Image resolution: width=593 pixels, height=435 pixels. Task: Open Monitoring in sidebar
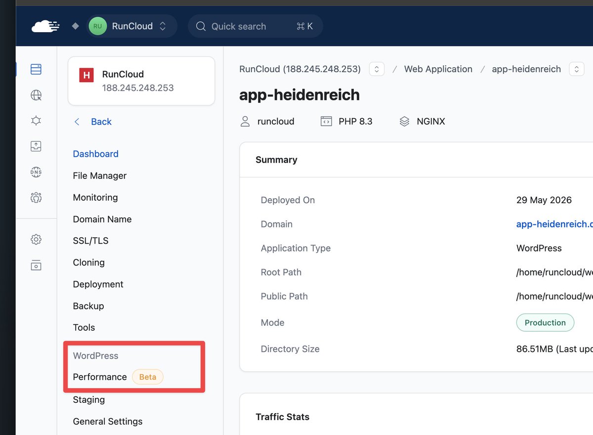tap(95, 197)
